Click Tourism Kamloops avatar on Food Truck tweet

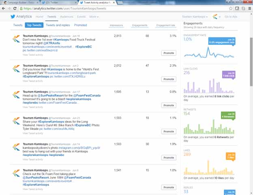pos(16,39)
